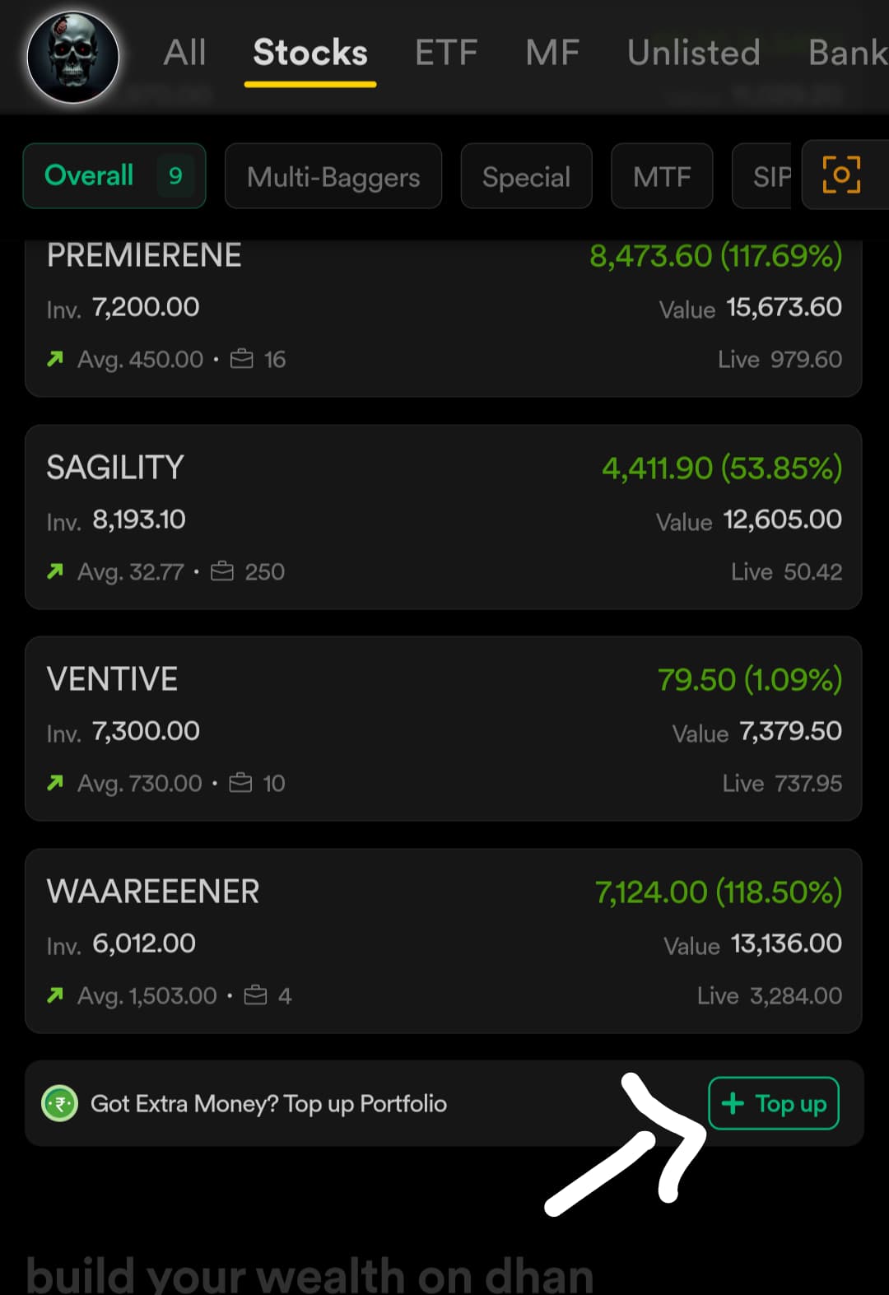Screen dimensions: 889x1295
Task: Open the WAAREEENER holding card
Action: coord(443,941)
